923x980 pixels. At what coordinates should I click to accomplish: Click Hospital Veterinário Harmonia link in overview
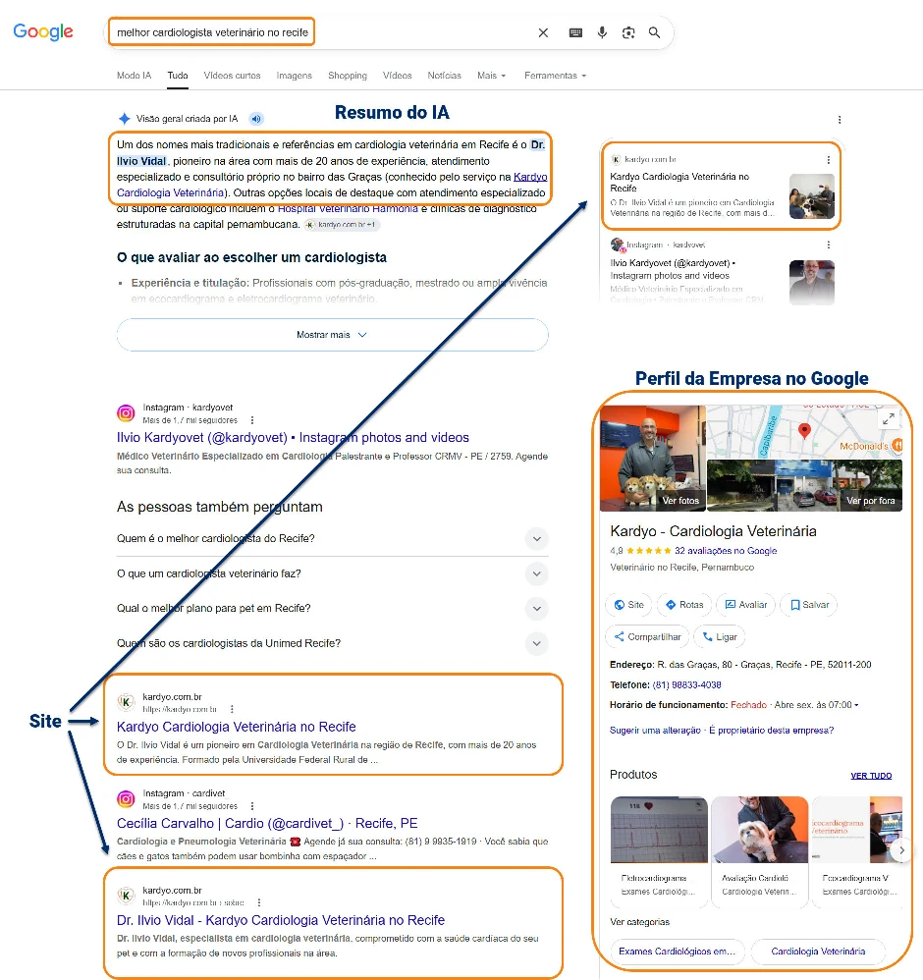click(x=348, y=209)
